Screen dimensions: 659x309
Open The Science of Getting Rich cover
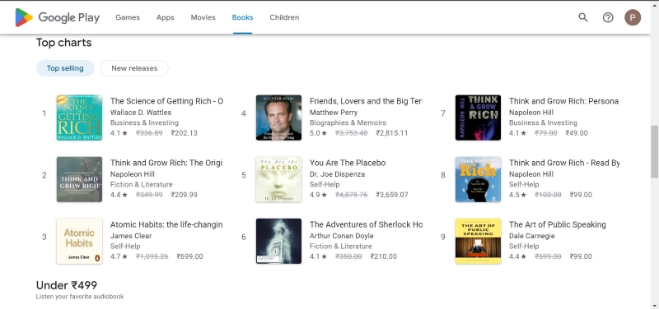[x=79, y=118]
